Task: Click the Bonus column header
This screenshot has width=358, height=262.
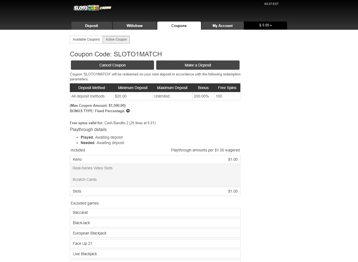Action: pyautogui.click(x=203, y=88)
